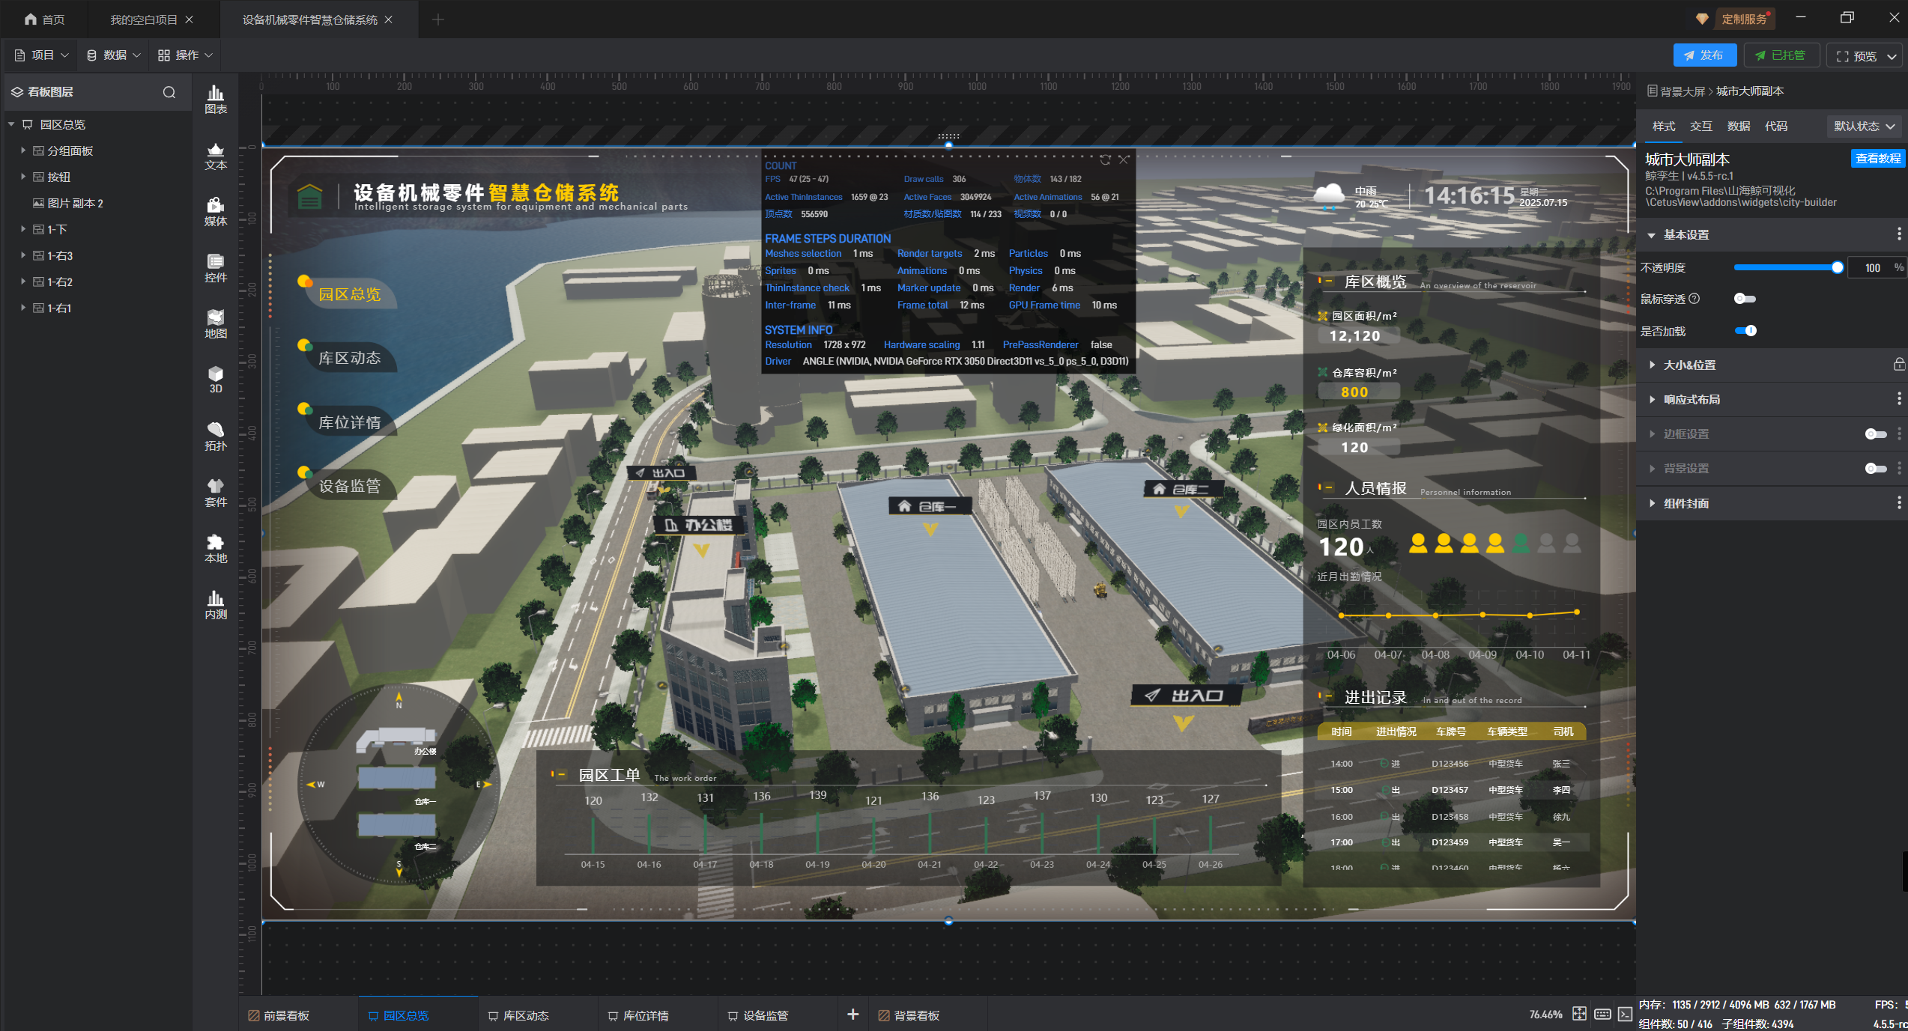
Task: Open the 本地 local components panel
Action: tap(216, 549)
